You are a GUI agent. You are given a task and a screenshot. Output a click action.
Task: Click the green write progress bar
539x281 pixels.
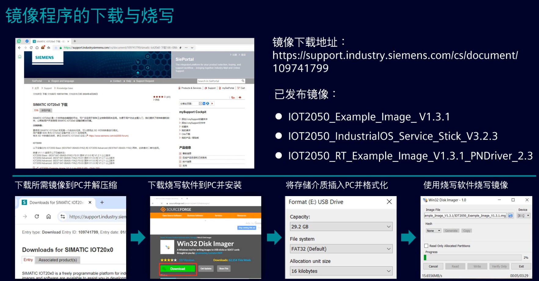(425, 257)
